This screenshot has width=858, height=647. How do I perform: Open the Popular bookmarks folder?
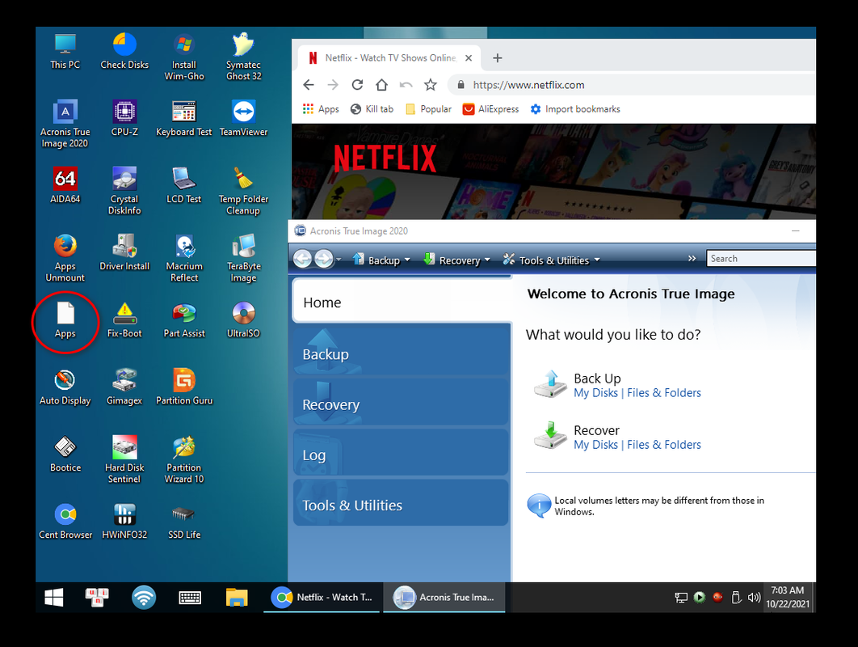click(428, 109)
